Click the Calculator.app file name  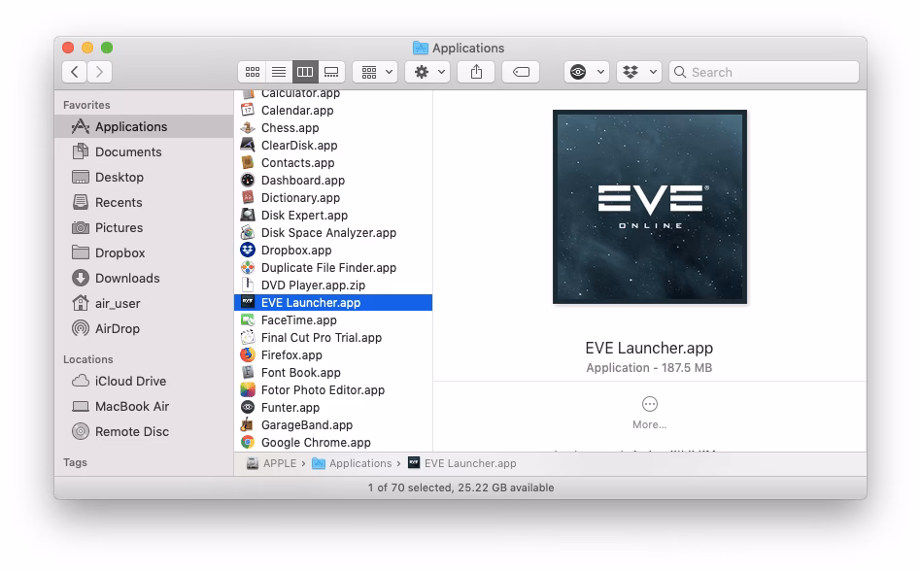(301, 93)
